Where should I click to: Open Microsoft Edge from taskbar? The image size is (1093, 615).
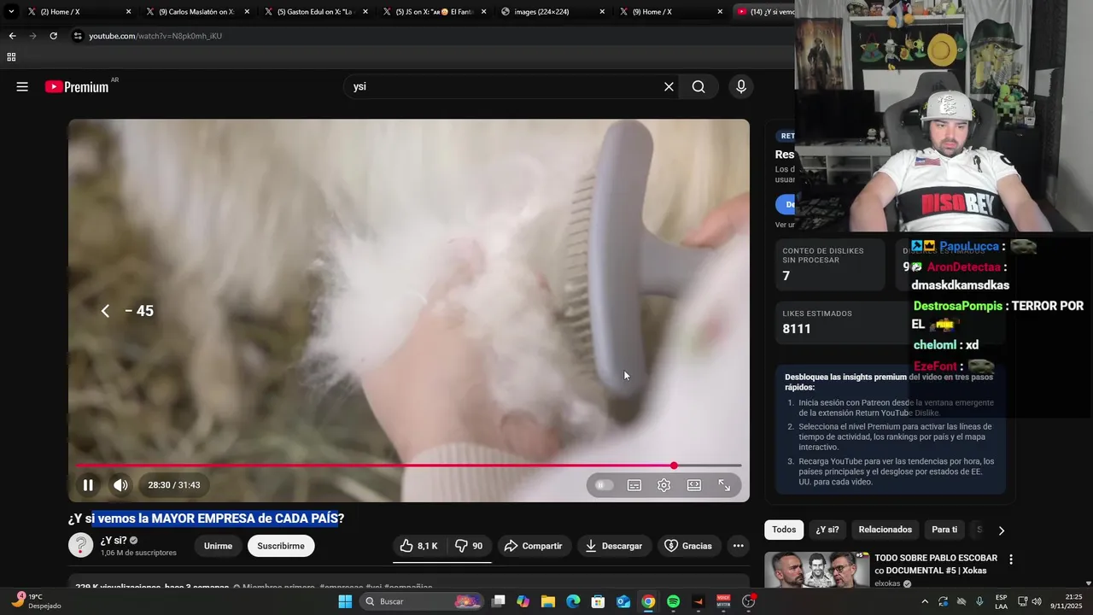click(x=573, y=601)
